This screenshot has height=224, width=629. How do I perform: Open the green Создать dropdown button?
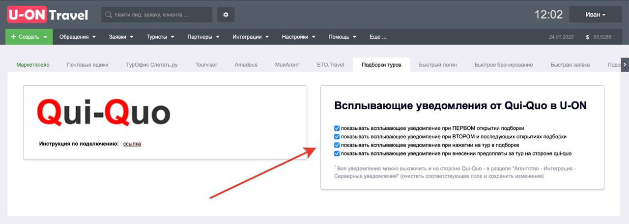(x=29, y=37)
